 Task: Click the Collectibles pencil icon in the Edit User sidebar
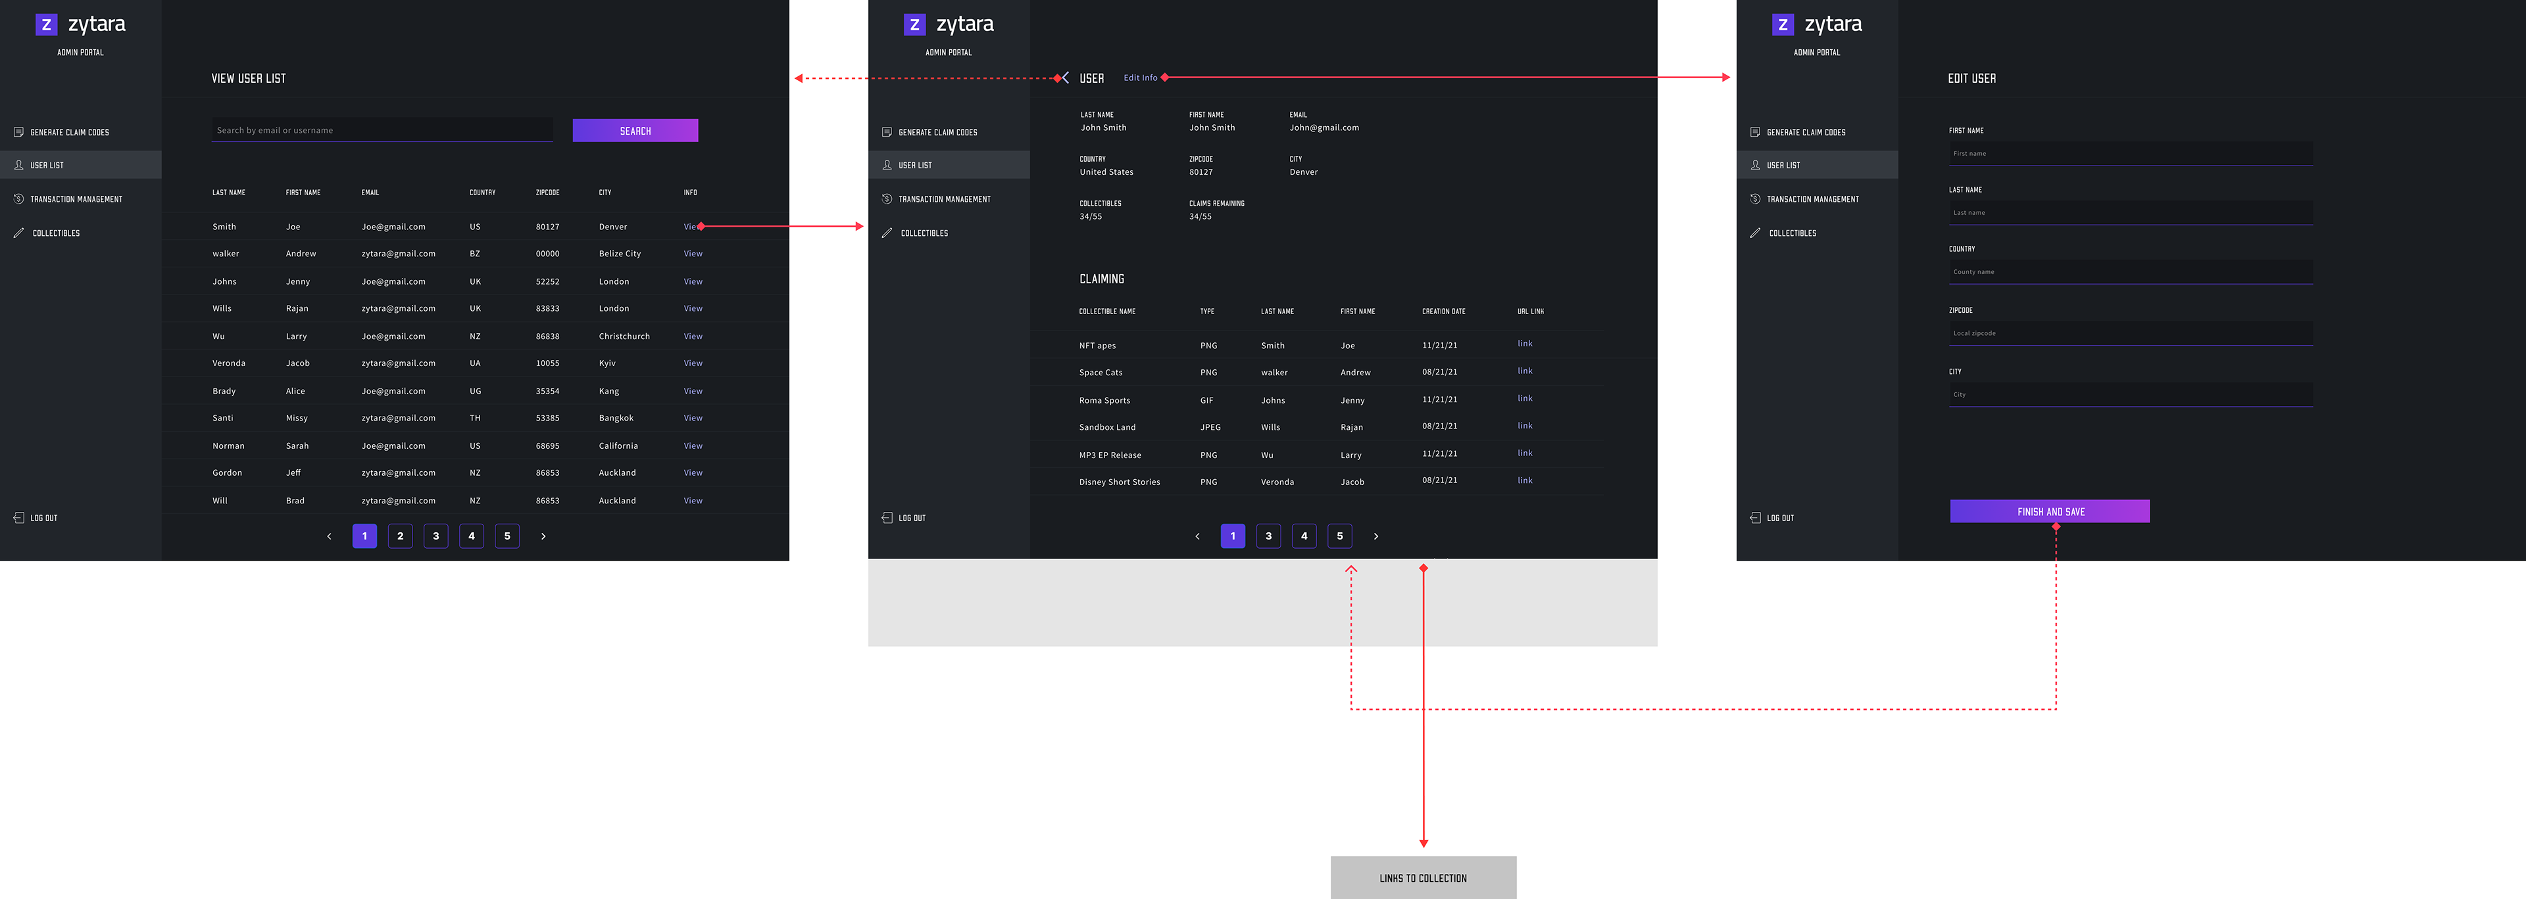click(x=1755, y=233)
